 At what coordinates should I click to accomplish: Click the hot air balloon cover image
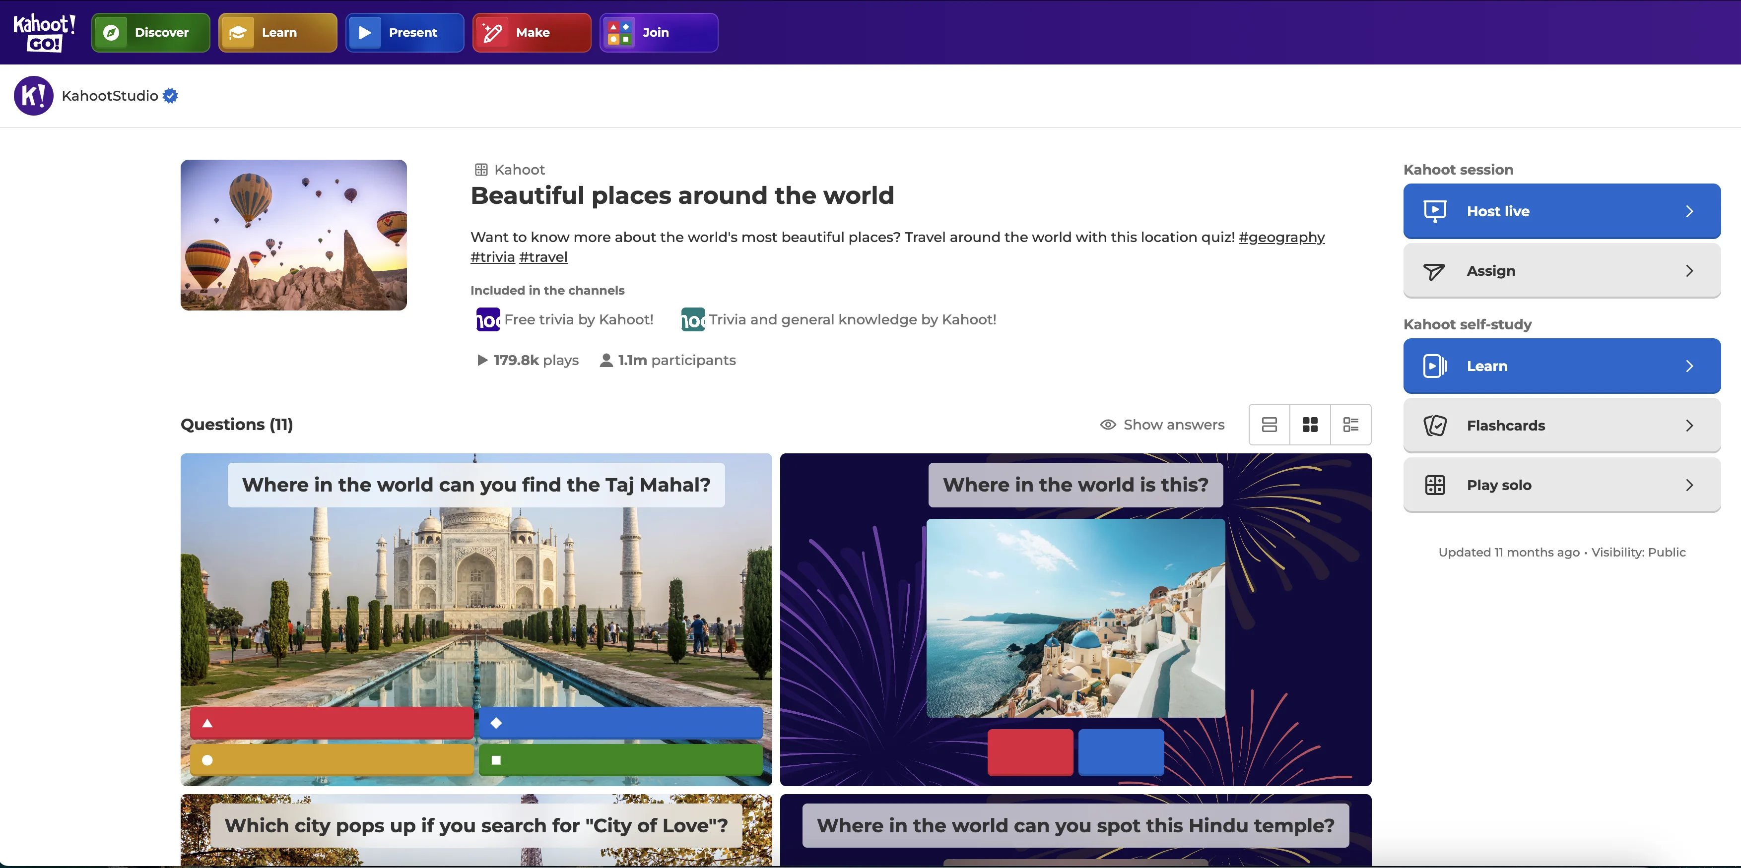tap(293, 235)
